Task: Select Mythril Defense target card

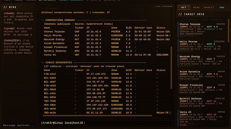Action: pyautogui.click(x=202, y=102)
